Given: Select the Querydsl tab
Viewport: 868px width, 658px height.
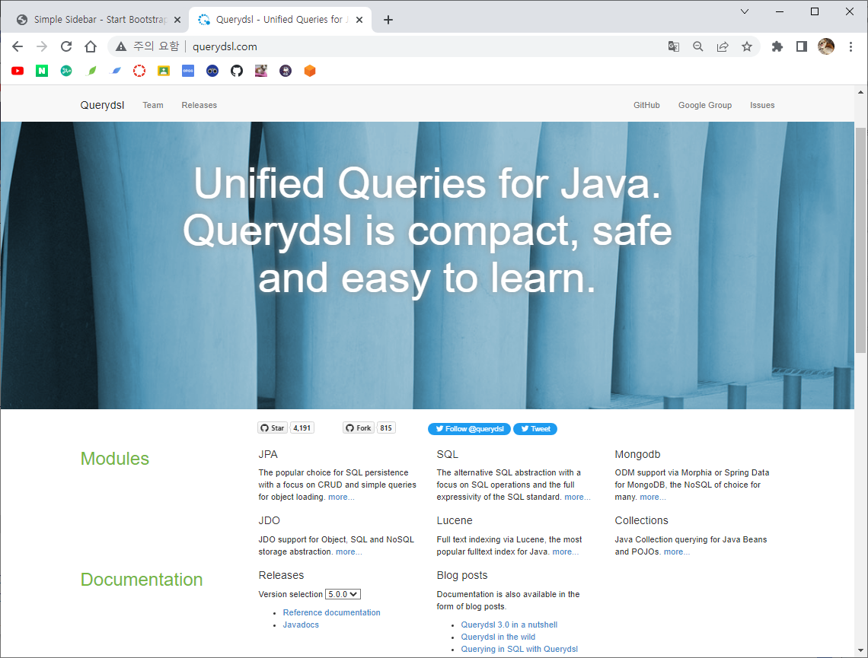Looking at the screenshot, I should 280,20.
